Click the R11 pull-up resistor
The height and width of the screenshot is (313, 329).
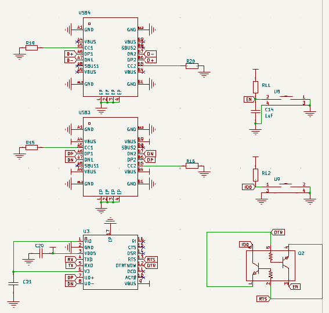point(255,87)
